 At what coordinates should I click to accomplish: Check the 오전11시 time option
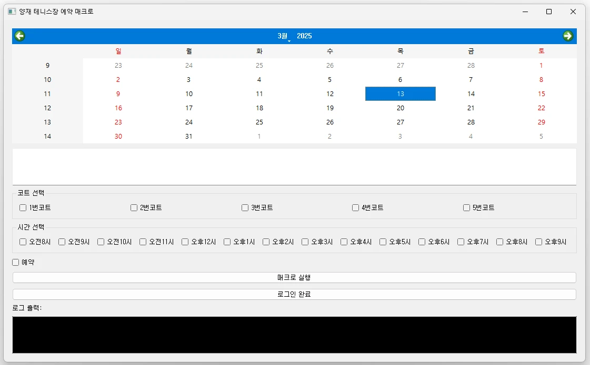point(143,242)
